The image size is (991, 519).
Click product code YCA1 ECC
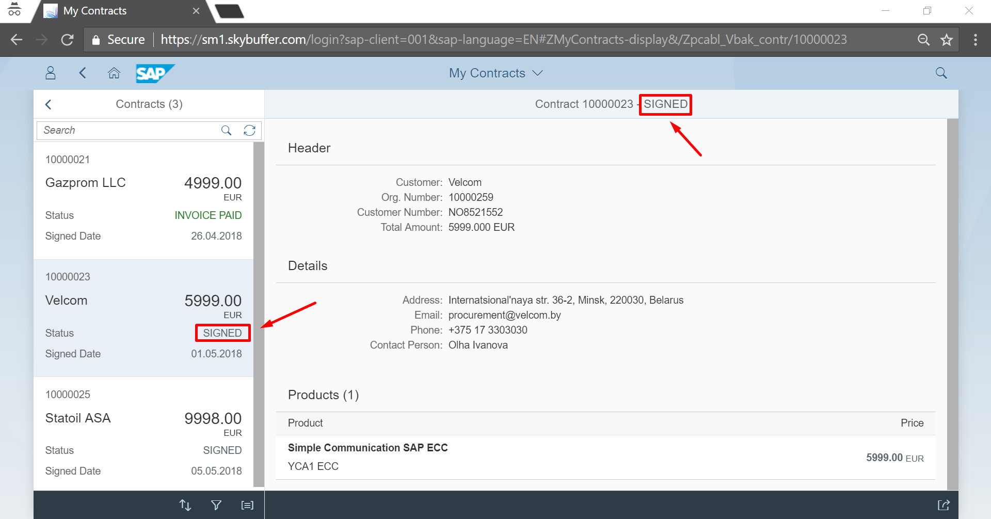pos(313,466)
